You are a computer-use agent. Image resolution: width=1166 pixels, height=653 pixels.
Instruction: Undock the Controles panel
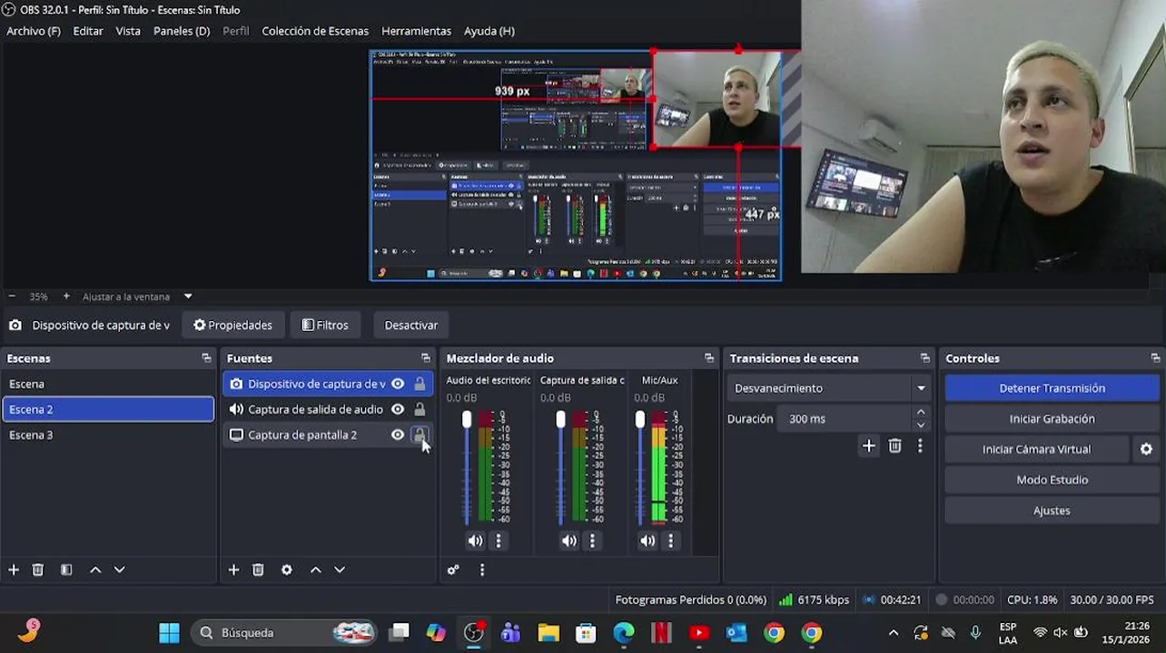click(1155, 358)
